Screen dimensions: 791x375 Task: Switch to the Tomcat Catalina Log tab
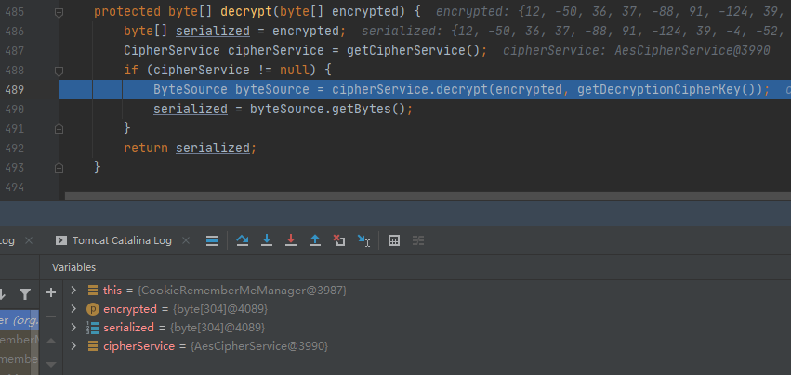[121, 240]
